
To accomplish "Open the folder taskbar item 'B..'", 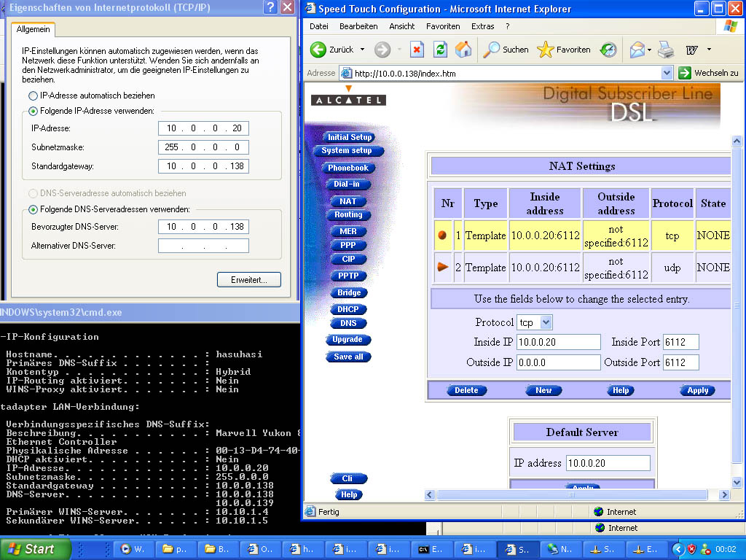I will 217,549.
